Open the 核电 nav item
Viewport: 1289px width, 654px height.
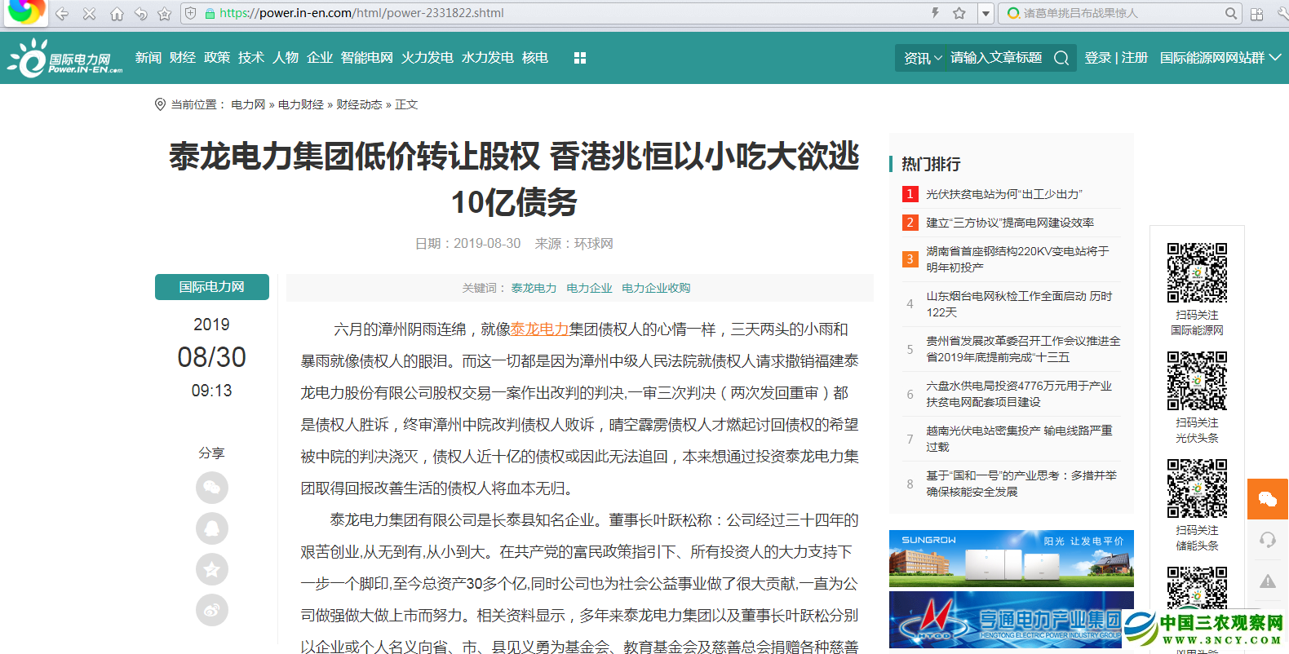click(535, 58)
